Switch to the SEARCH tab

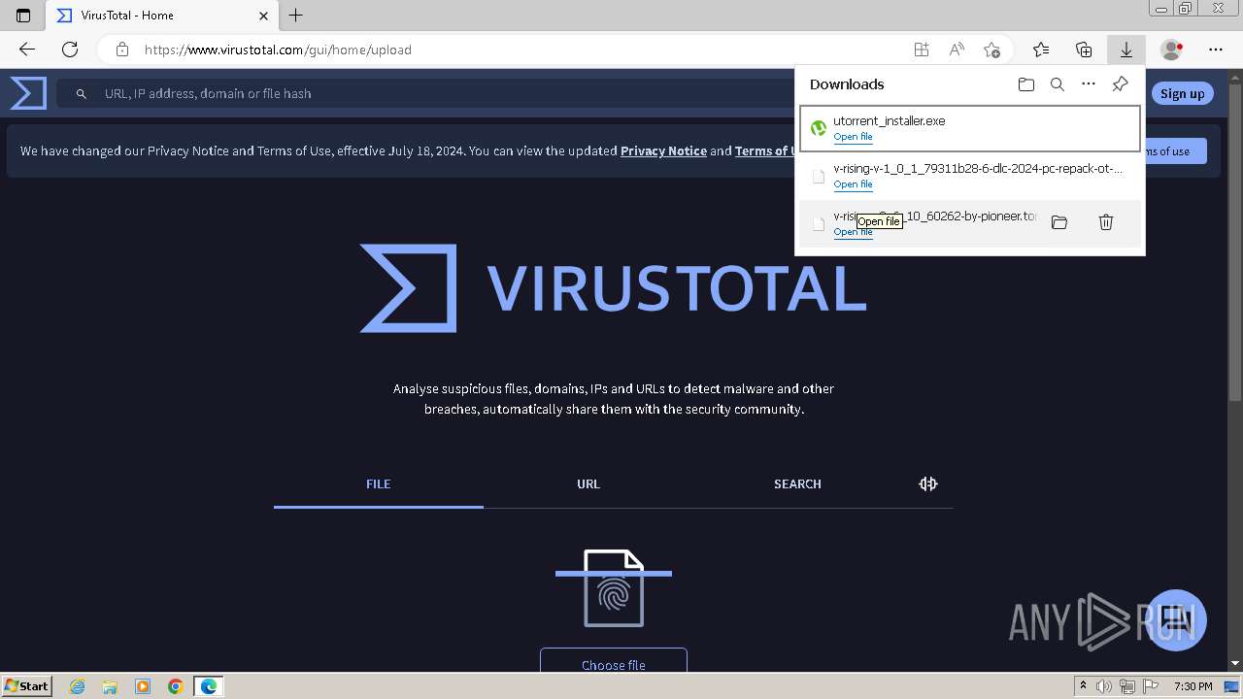pyautogui.click(x=797, y=483)
